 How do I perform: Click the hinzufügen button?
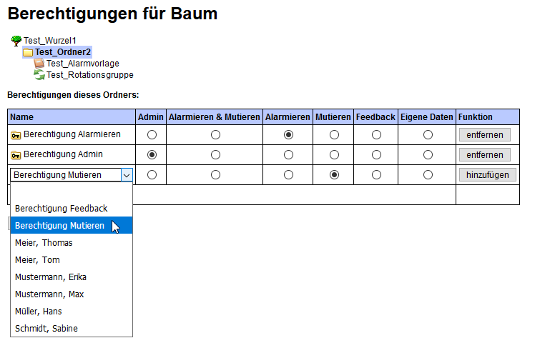click(x=488, y=175)
